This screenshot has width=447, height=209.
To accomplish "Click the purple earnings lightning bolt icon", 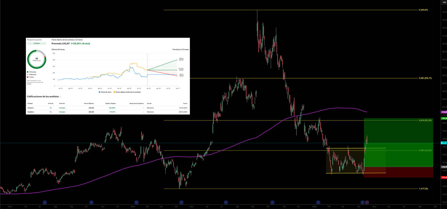I will (x=367, y=203).
